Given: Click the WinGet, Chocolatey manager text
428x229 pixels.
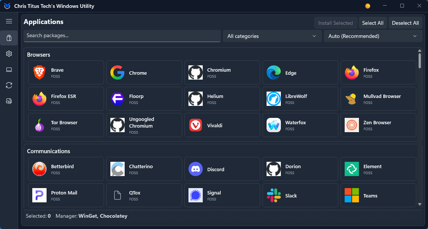Looking at the screenshot, I should click(103, 216).
